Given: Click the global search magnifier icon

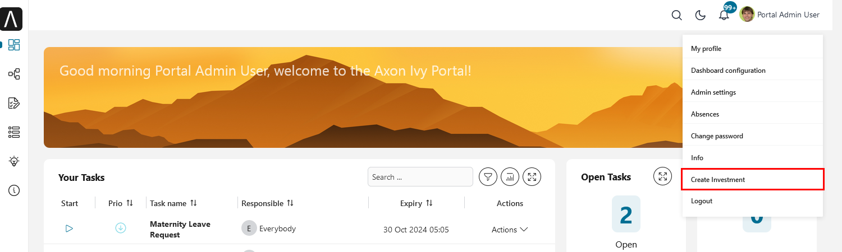Looking at the screenshot, I should coord(677,15).
